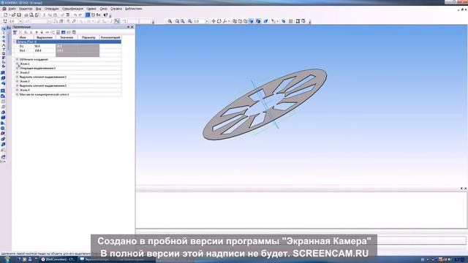
Task: Delete variable using X icon in panel
Action: click(x=20, y=32)
